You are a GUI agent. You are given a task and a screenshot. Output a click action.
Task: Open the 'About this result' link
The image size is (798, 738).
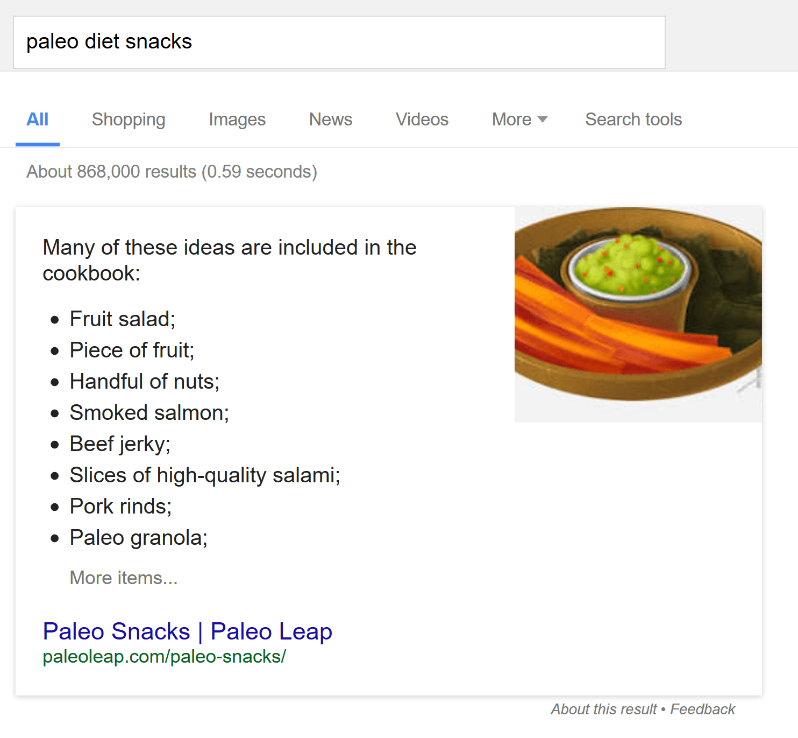pos(603,709)
